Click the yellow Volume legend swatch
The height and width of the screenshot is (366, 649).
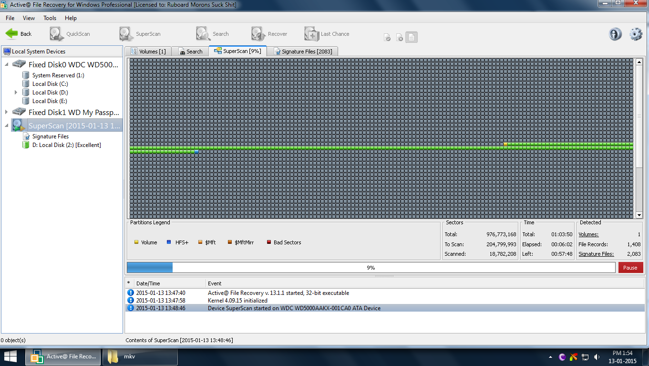[136, 242]
